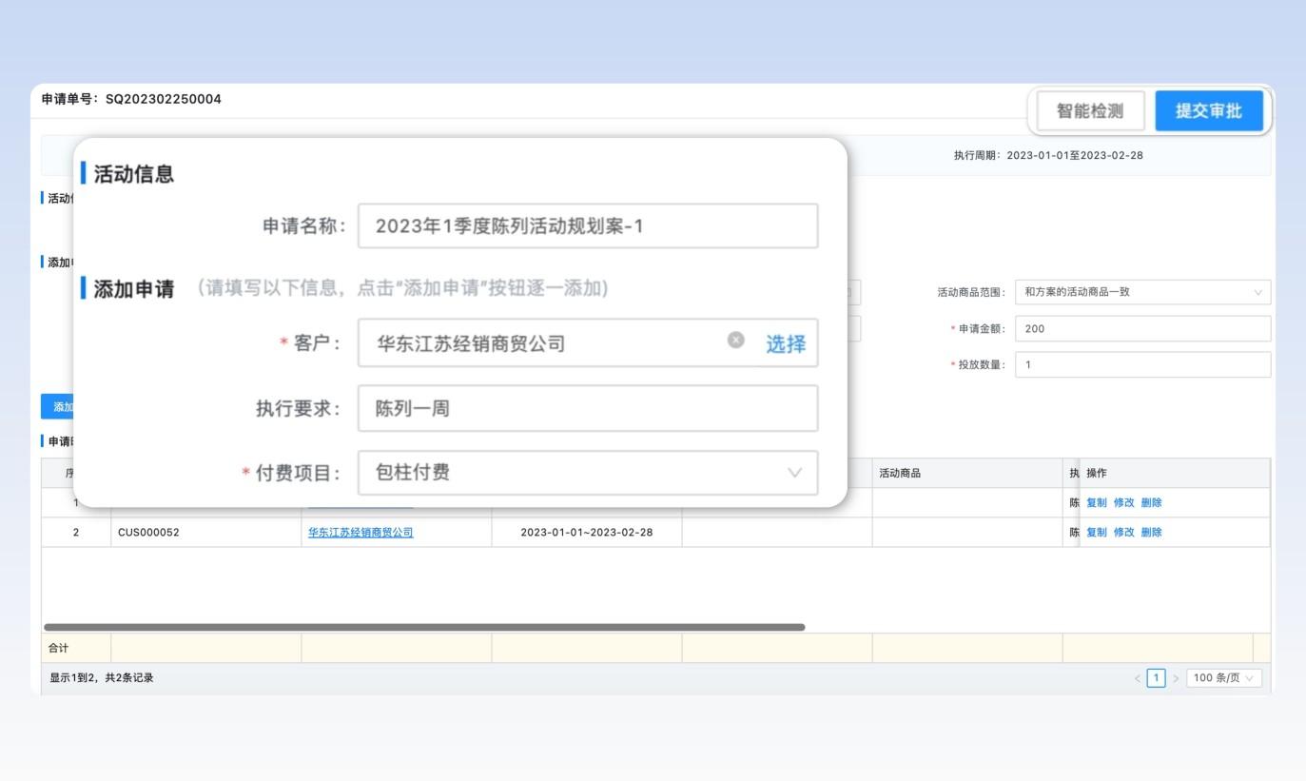Viewport: 1306px width, 781px height.
Task: Clear the 客户 field using the circular x icon
Action: click(736, 342)
